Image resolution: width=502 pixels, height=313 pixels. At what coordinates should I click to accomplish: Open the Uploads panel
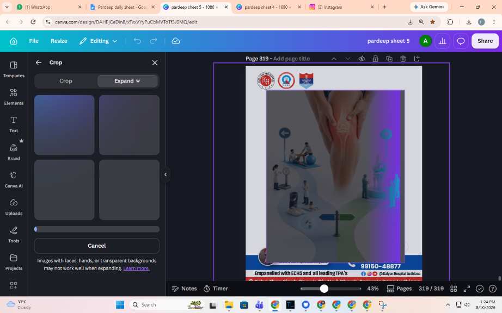(x=14, y=206)
